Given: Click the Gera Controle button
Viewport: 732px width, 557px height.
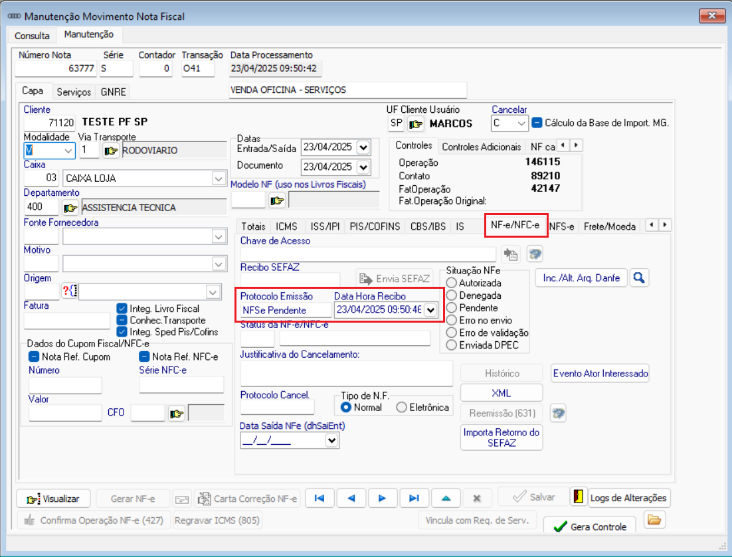Looking at the screenshot, I should point(589,526).
